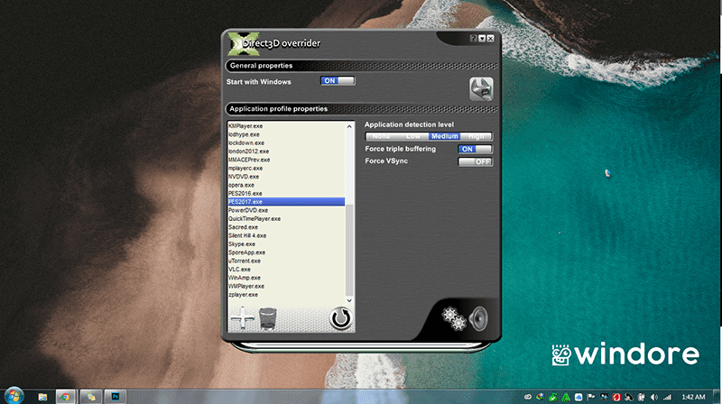The image size is (722, 404).
Task: Select PES2016.exe profile
Action: click(286, 193)
